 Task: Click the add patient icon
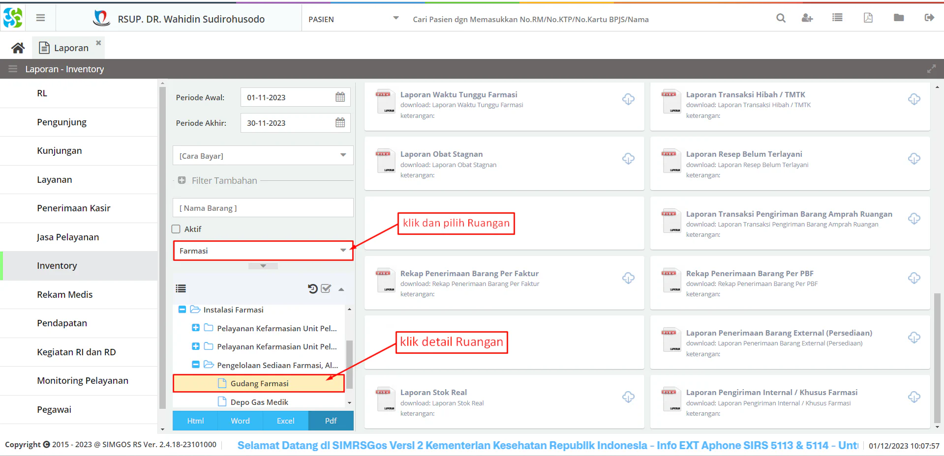click(x=807, y=18)
